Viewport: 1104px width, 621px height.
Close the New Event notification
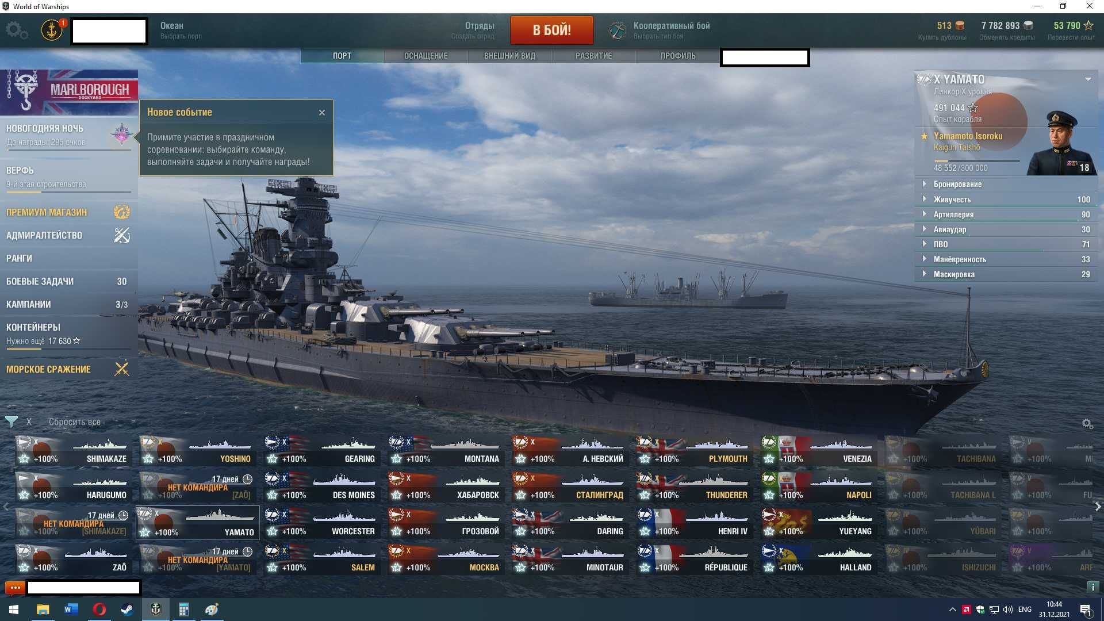(x=322, y=113)
